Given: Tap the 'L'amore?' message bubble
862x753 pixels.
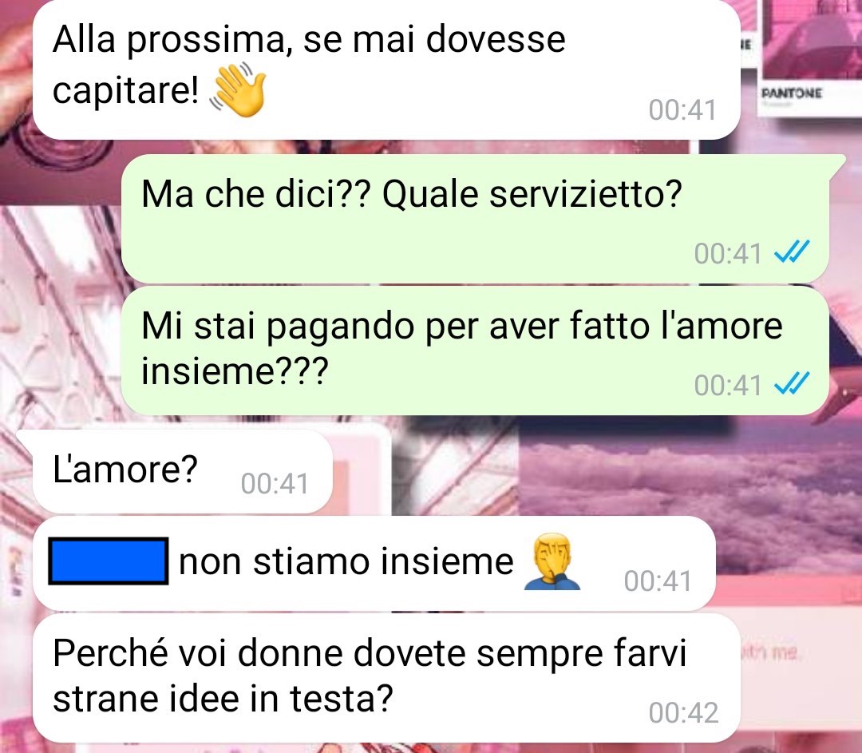Looking at the screenshot, I should 183,472.
